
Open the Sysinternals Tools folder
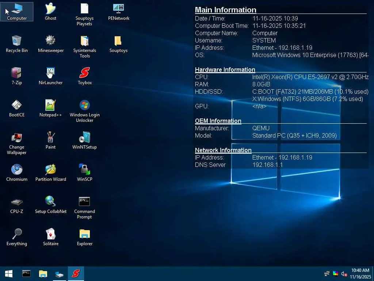84,47
